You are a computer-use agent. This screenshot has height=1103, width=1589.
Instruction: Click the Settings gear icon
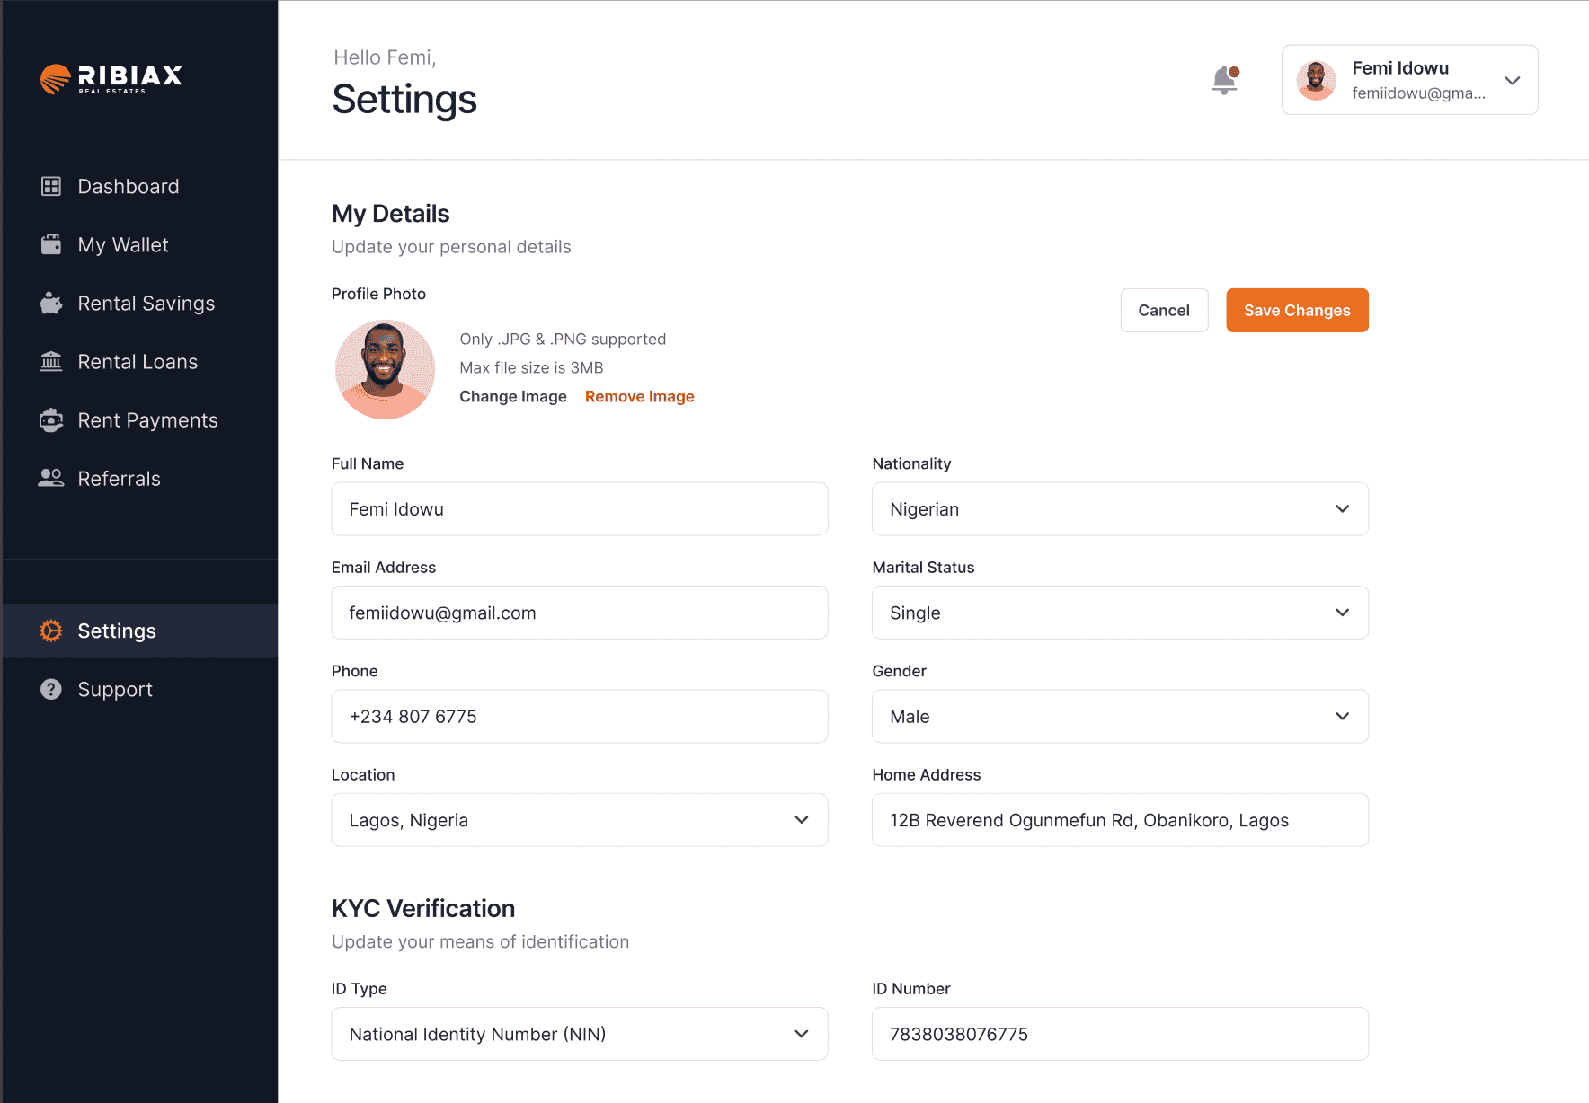tap(51, 631)
